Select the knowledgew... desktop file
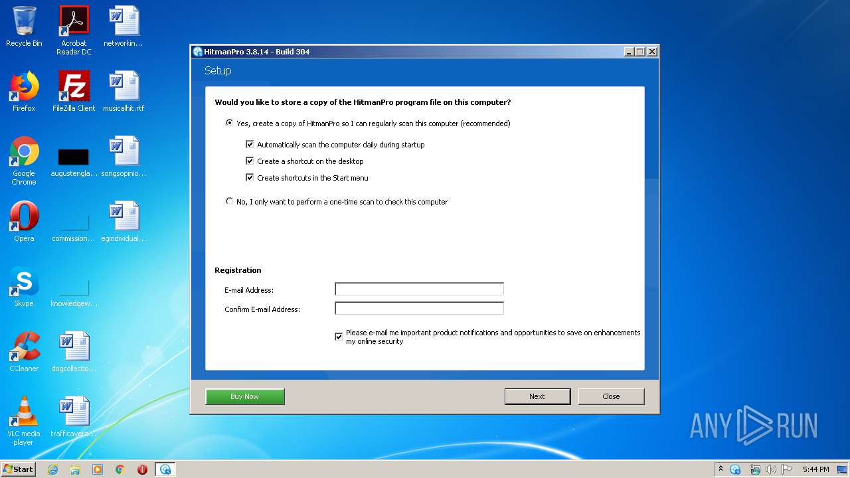 pos(74,291)
